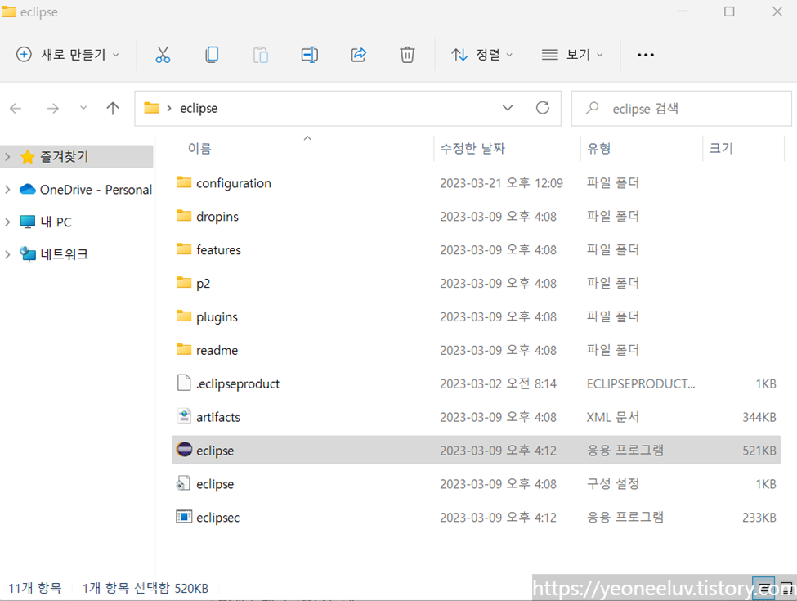Click the 2023-03-02 오전 8:14 date cell

(498, 383)
